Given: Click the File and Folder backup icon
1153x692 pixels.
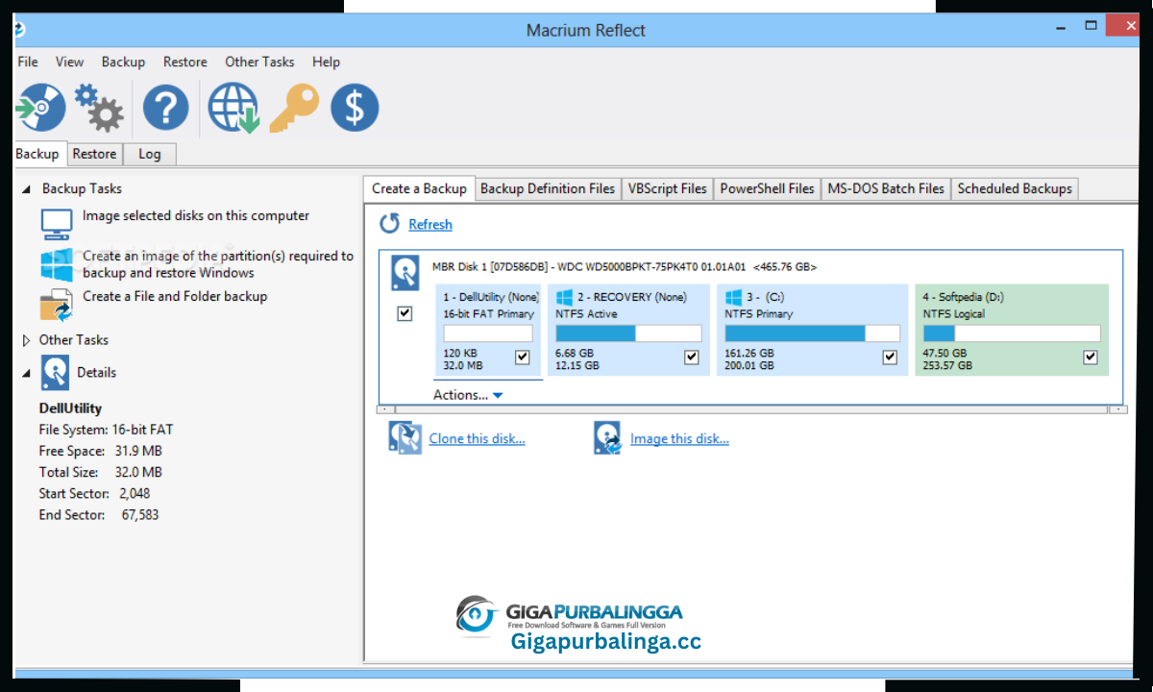Looking at the screenshot, I should pyautogui.click(x=56, y=305).
